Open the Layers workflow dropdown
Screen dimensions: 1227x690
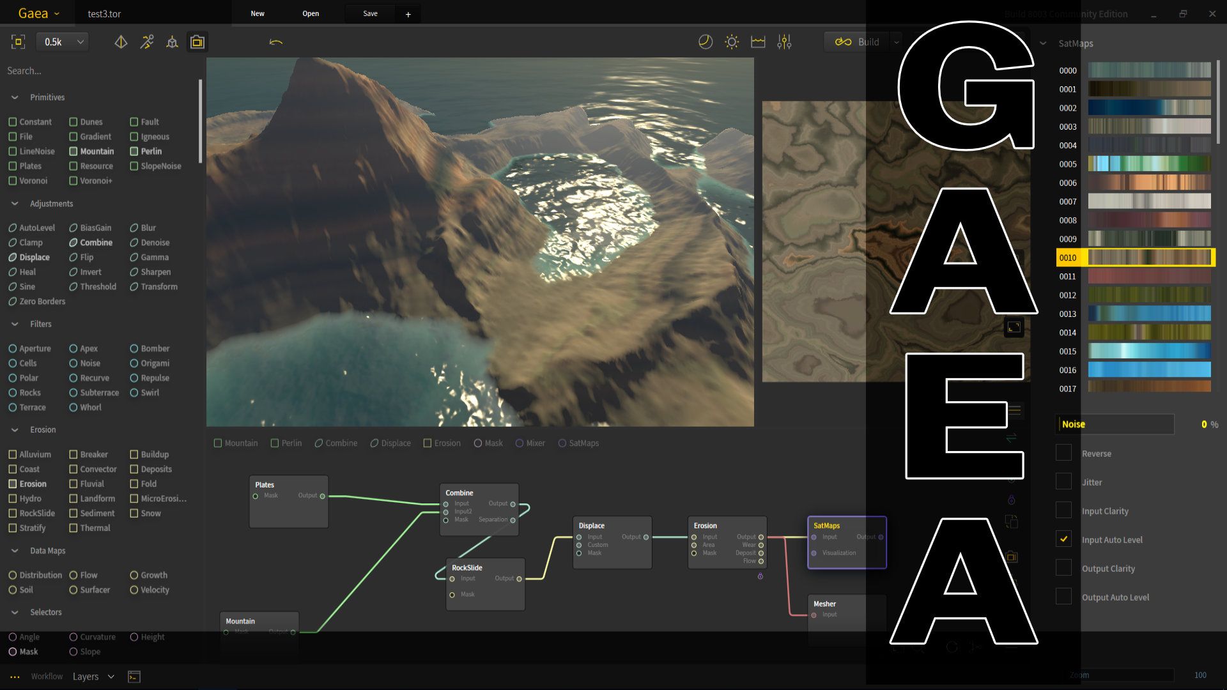pyautogui.click(x=93, y=677)
